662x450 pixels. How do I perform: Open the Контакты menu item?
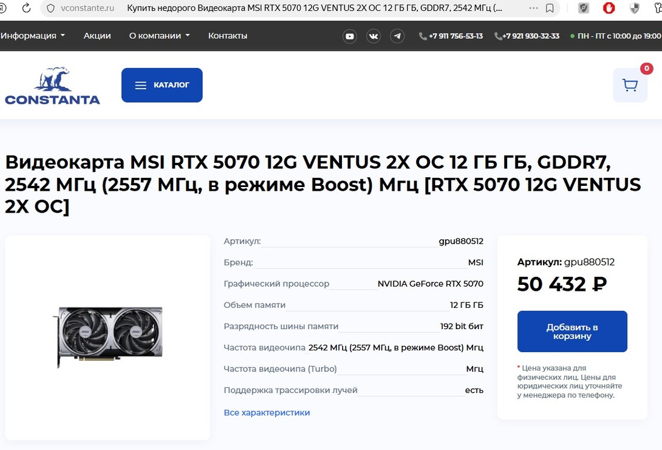tap(228, 36)
